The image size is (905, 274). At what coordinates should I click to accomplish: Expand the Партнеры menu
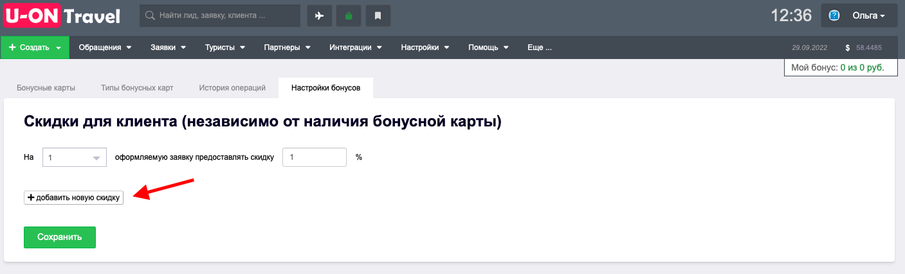click(x=287, y=47)
